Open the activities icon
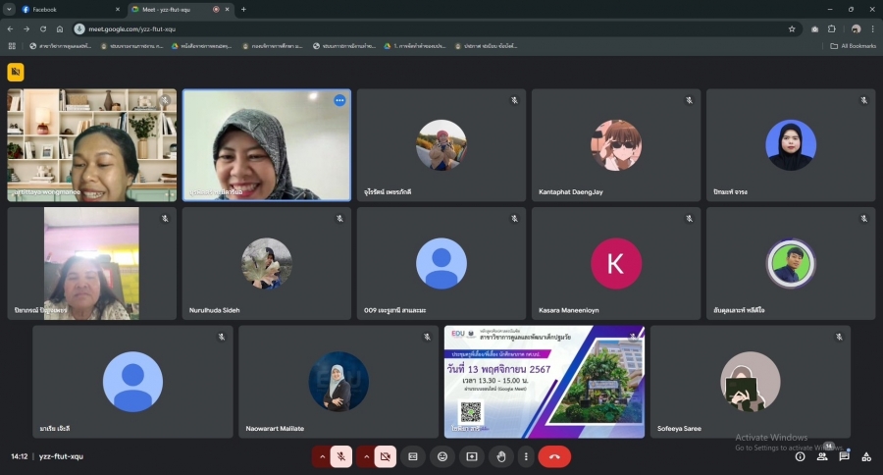Viewport: 883px width, 475px height. coord(866,456)
